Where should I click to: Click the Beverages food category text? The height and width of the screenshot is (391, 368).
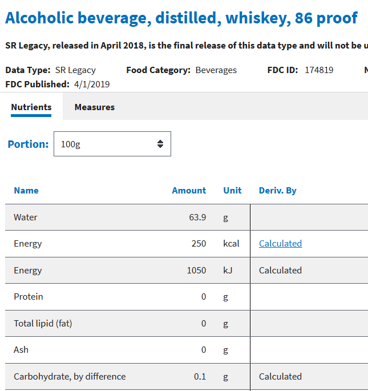[x=216, y=70]
